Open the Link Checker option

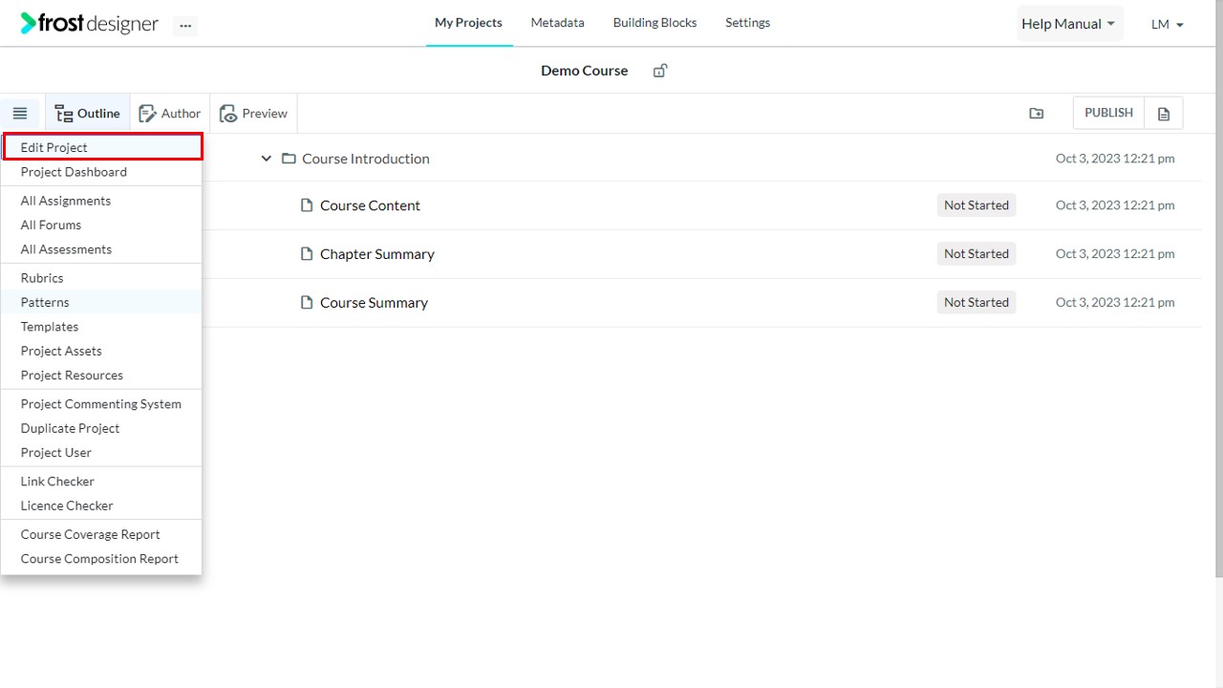[x=56, y=481]
